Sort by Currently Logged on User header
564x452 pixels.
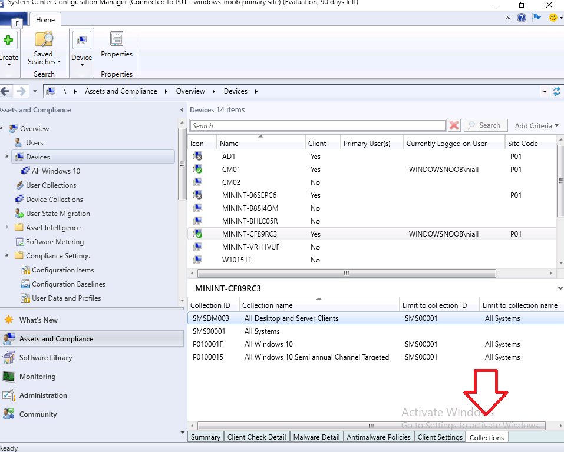pyautogui.click(x=454, y=143)
